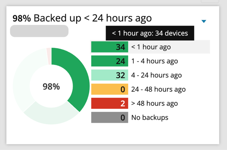Select the "No backups" legend label
Image resolution: width=227 pixels, height=150 pixels.
point(150,117)
